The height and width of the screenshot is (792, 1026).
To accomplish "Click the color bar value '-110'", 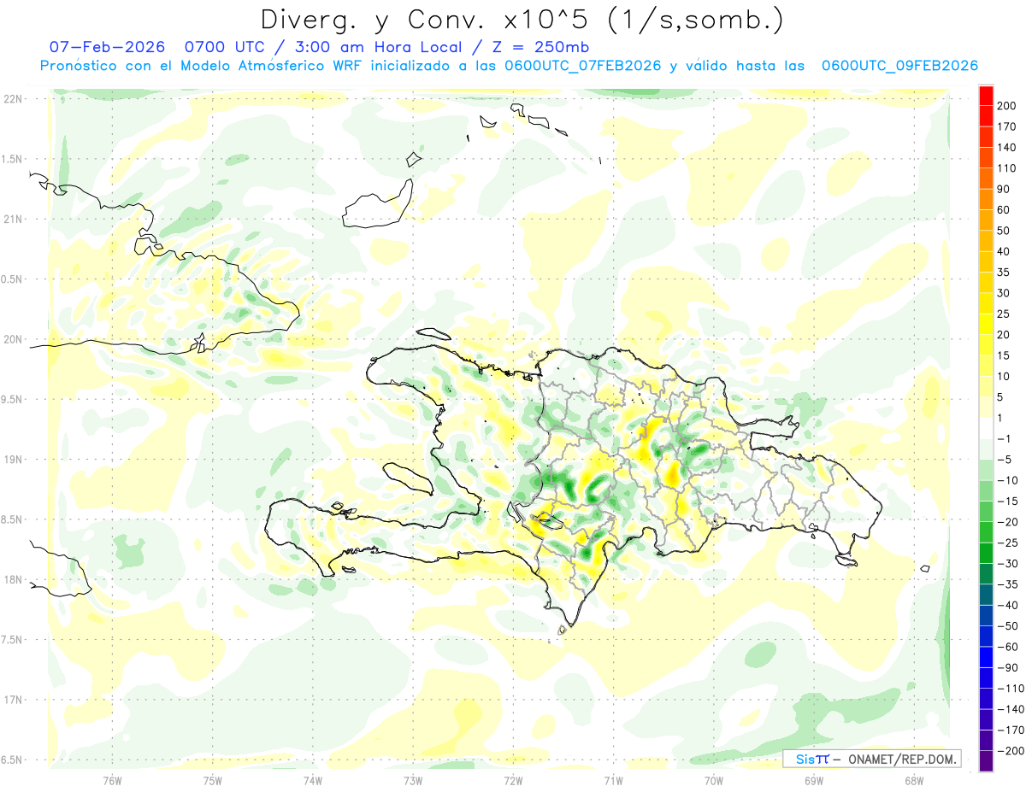I will pyautogui.click(x=1011, y=688).
